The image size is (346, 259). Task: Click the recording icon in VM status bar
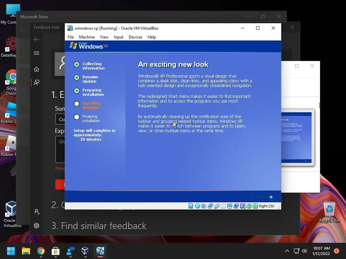(x=236, y=206)
